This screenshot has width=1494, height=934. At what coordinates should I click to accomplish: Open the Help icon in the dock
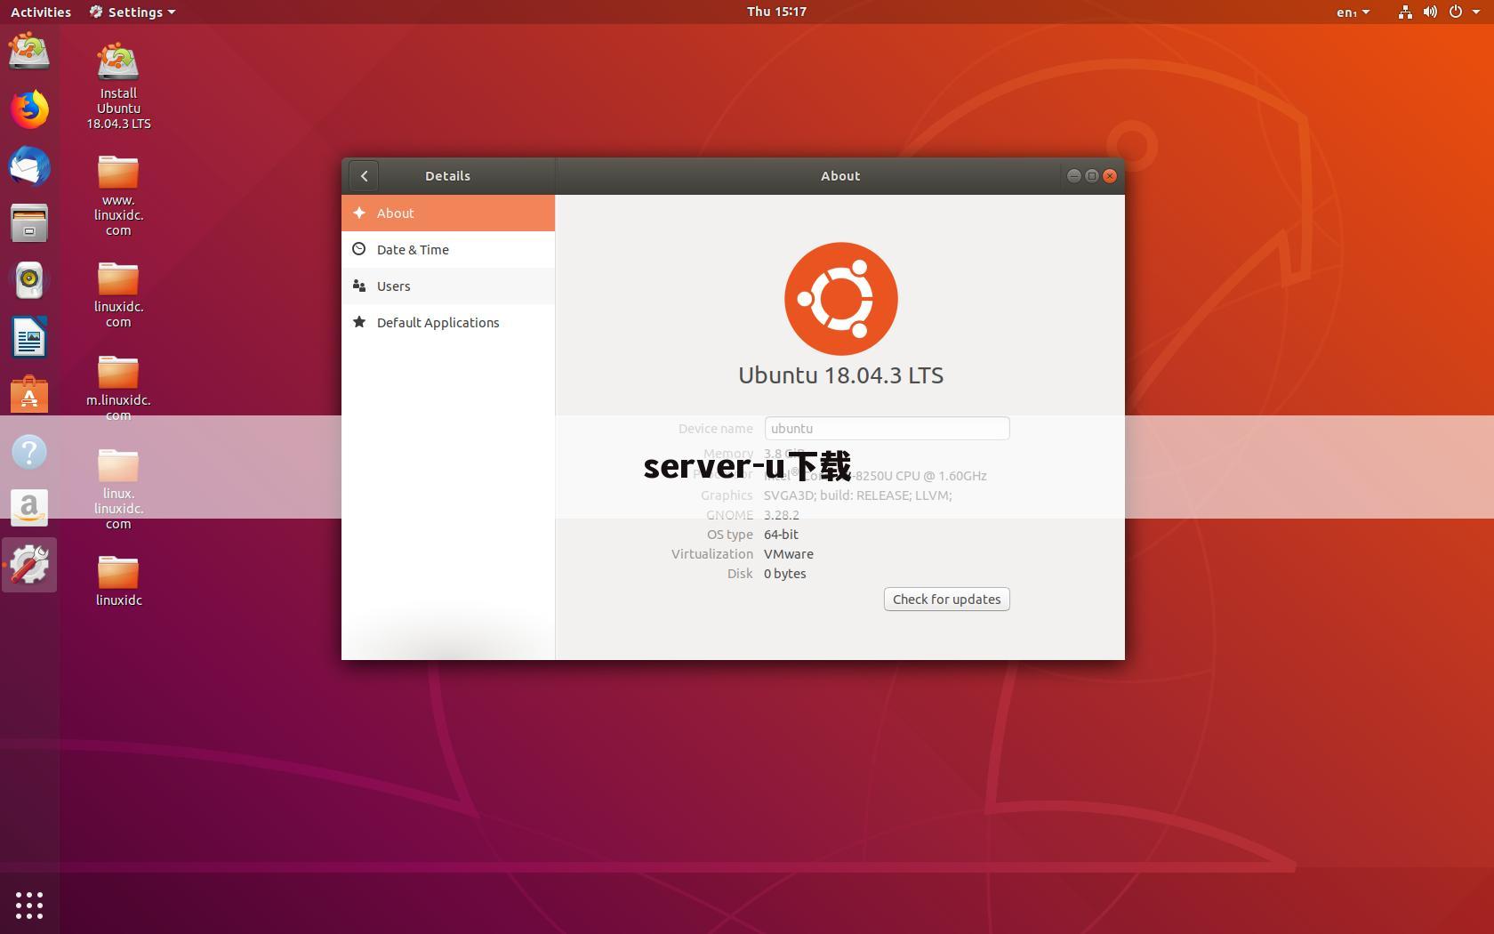point(29,452)
